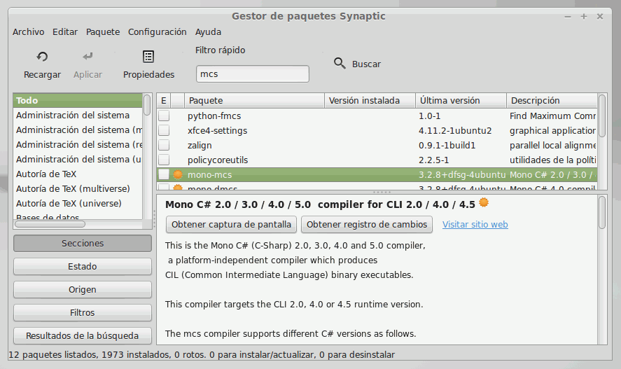The image size is (621, 369).
Task: Open the Ayuda menu
Action: (208, 32)
